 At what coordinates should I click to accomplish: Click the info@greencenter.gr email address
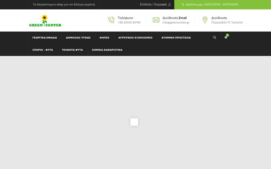click(x=176, y=23)
